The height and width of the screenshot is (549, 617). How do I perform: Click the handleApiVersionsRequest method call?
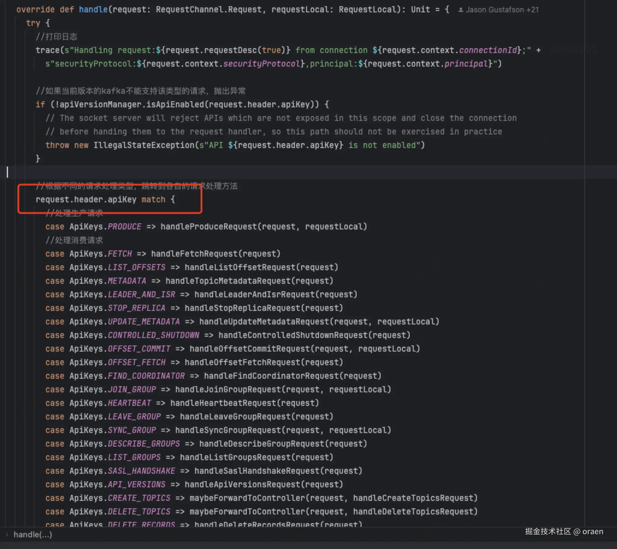[242, 485]
